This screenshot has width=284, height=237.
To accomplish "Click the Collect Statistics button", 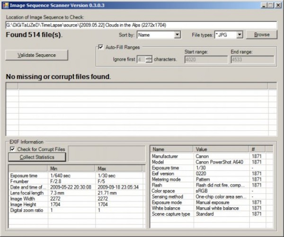I will coord(37,157).
